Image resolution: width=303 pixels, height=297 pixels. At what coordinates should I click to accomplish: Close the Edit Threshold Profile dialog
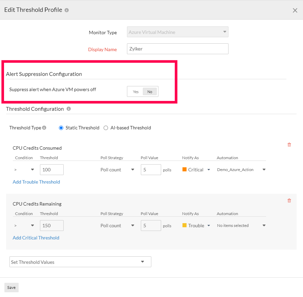[295, 10]
